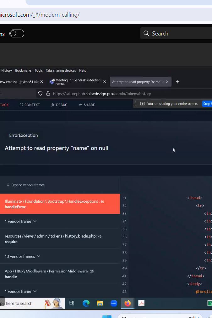Select the history.blade.php require frame
The height and width of the screenshot is (318, 212).
(x=60, y=239)
